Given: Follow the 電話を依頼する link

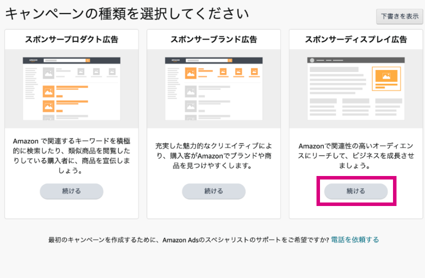Looking at the screenshot, I should (x=355, y=240).
